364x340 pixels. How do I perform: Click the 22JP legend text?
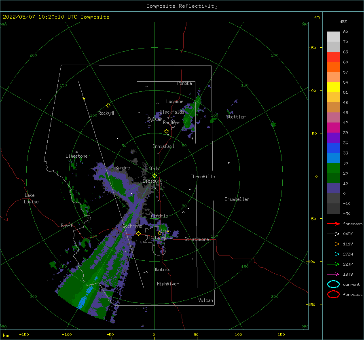[x=348, y=264]
